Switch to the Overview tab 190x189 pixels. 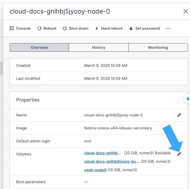(x=39, y=47)
